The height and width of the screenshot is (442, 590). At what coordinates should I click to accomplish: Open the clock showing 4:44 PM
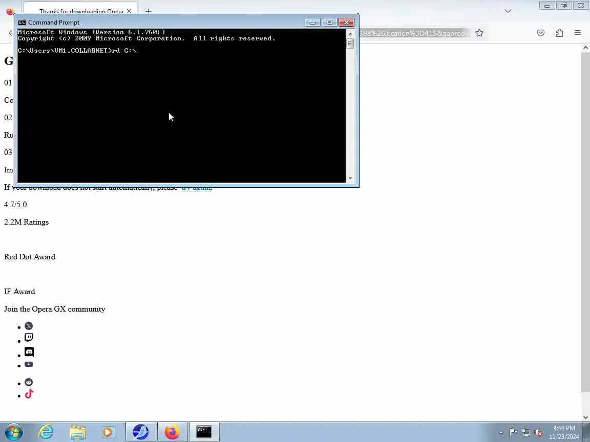564,432
